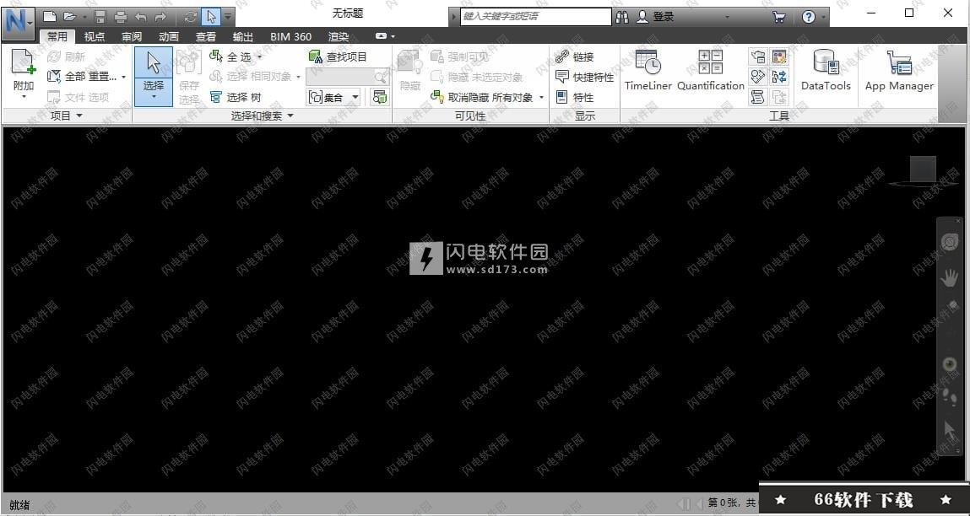Toggle the 特性 (Properties) window
The width and height of the screenshot is (970, 516).
tap(574, 98)
